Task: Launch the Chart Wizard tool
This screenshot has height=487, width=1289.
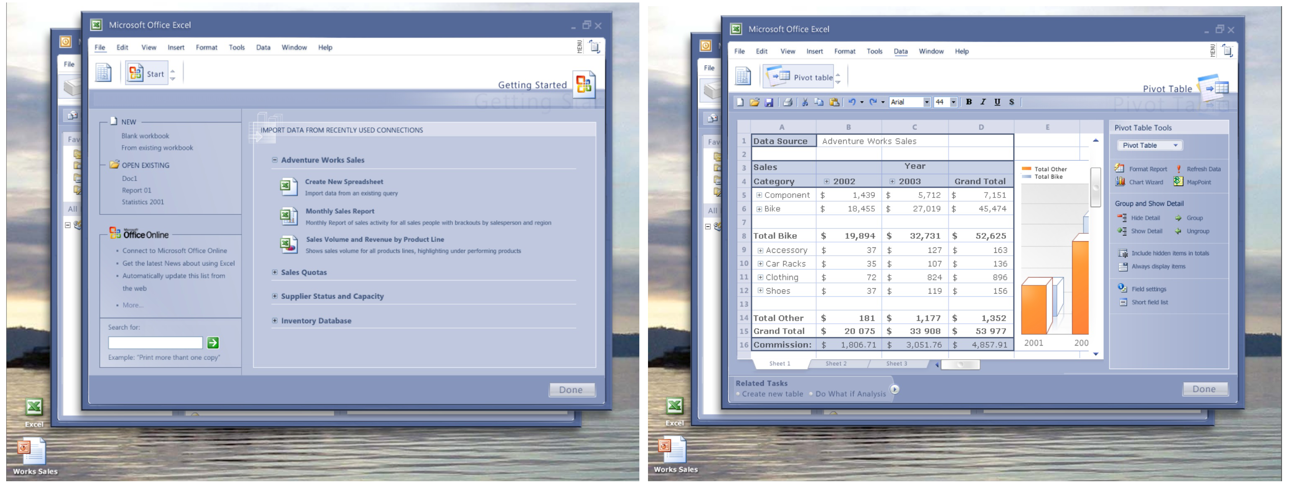Action: point(1139,182)
